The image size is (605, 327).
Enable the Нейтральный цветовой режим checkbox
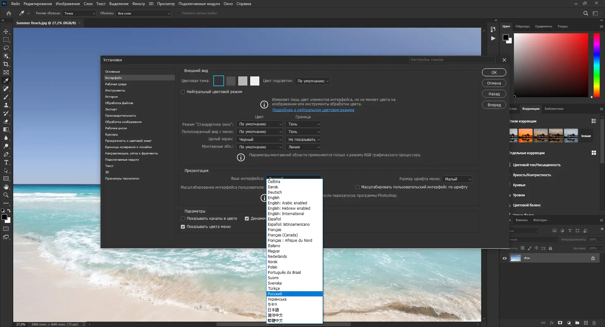(x=183, y=92)
